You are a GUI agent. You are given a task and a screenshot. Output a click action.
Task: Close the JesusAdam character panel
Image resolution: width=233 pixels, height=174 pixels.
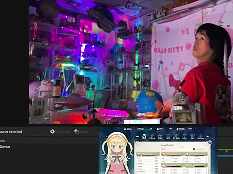(210, 142)
